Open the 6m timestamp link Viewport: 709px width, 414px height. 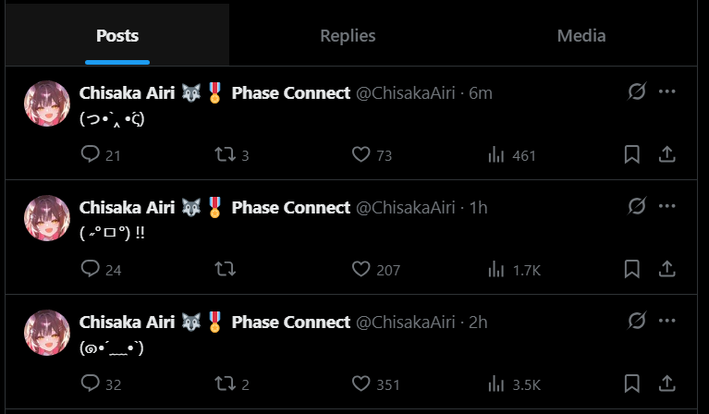481,93
